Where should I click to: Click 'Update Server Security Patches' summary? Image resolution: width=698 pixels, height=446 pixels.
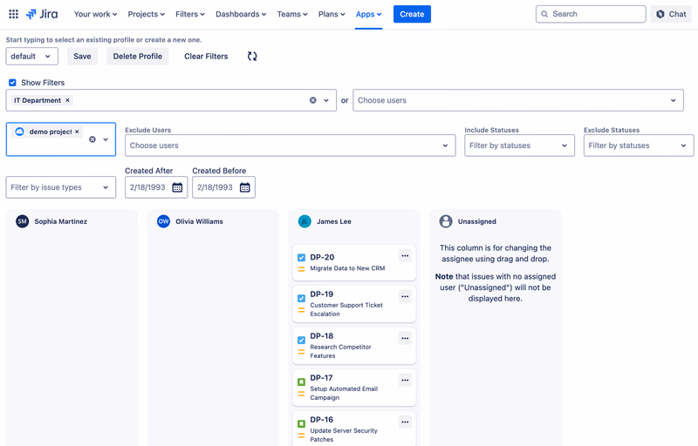coord(344,435)
